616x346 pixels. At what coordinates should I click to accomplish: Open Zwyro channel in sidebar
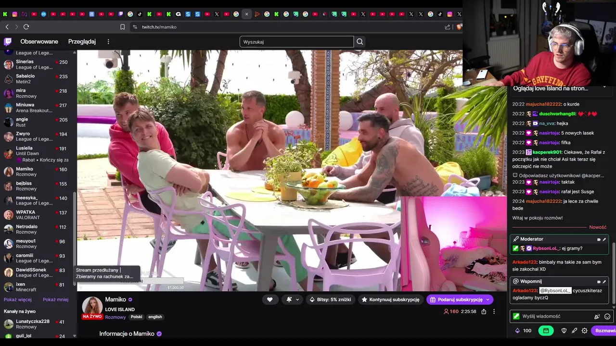(x=36, y=136)
